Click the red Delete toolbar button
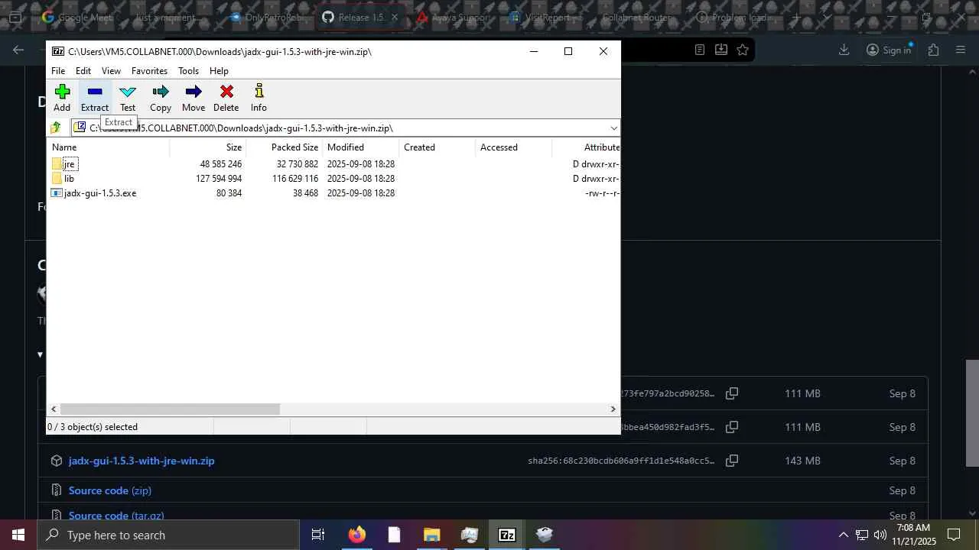The image size is (979, 550). 226,99
